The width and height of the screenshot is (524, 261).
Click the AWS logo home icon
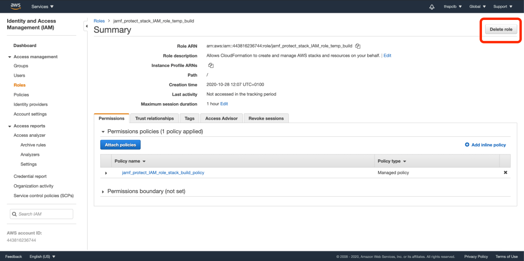click(x=15, y=7)
